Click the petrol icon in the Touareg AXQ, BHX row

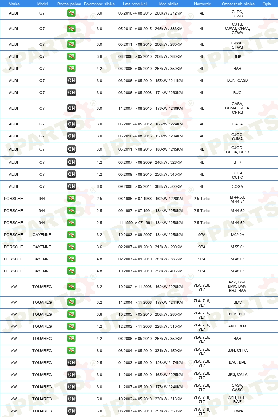click(x=71, y=326)
